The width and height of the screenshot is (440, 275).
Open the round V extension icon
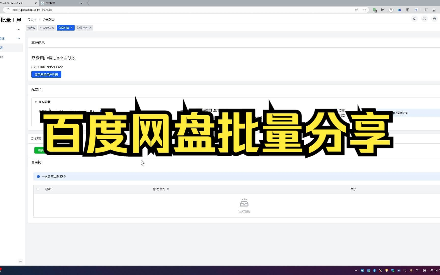(x=391, y=10)
